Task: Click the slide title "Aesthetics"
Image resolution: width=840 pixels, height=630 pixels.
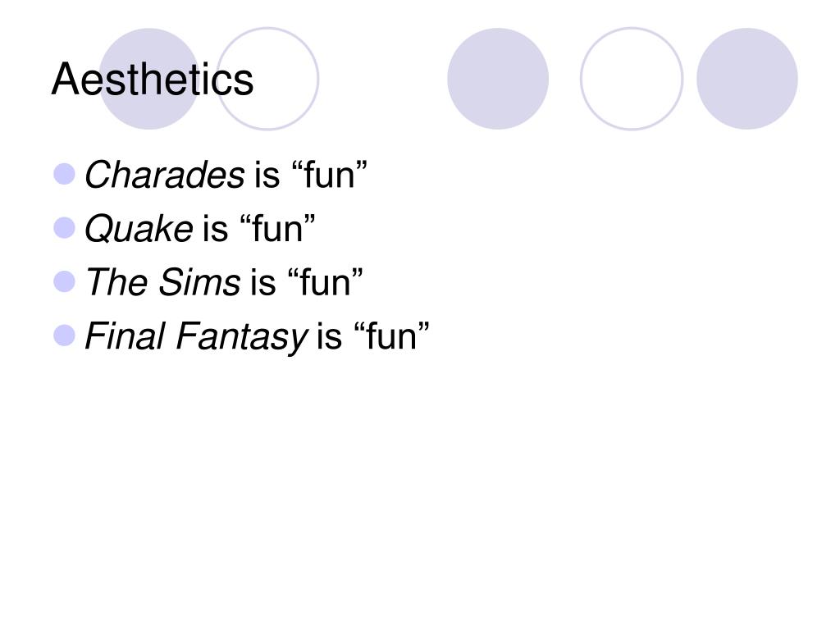Action: tap(153, 80)
